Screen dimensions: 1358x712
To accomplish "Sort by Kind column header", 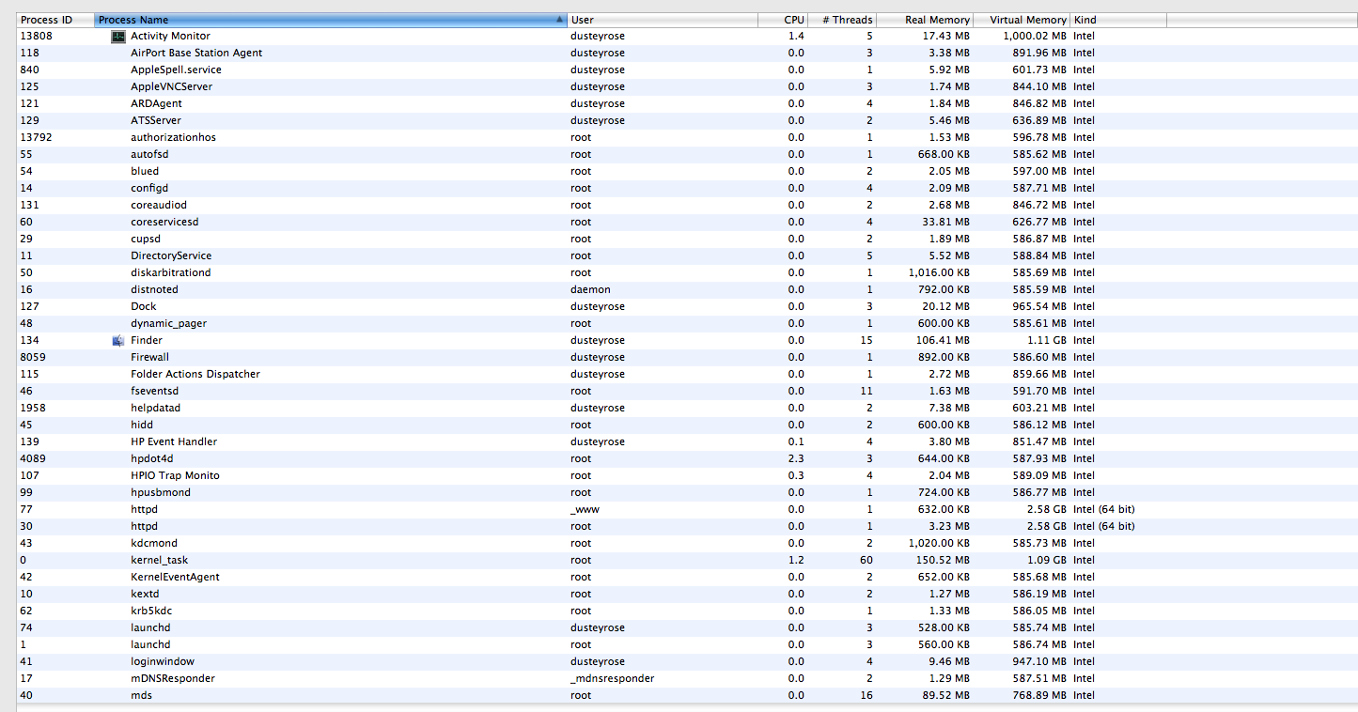I will click(1118, 20).
